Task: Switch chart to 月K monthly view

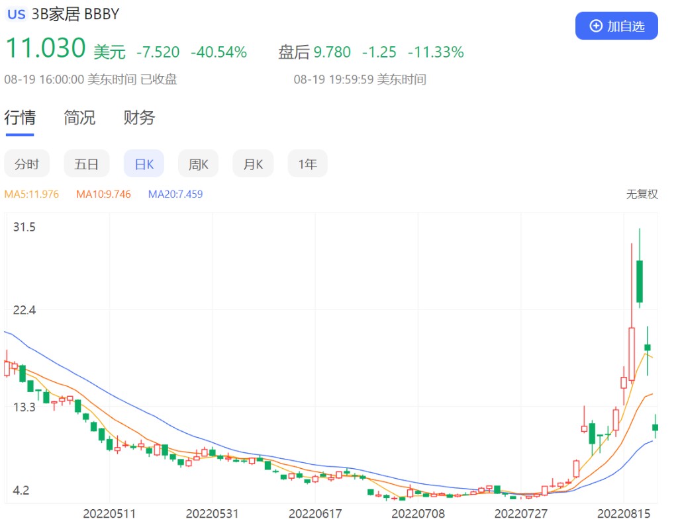Action: pyautogui.click(x=253, y=164)
